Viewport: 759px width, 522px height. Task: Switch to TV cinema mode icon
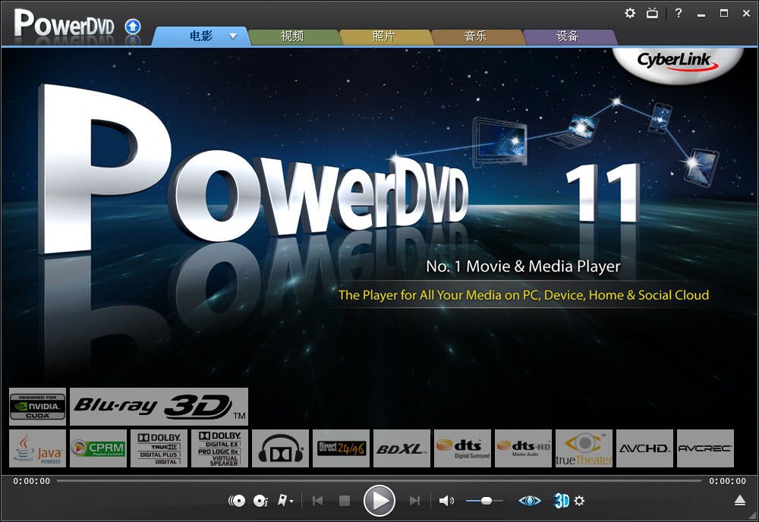[x=652, y=13]
